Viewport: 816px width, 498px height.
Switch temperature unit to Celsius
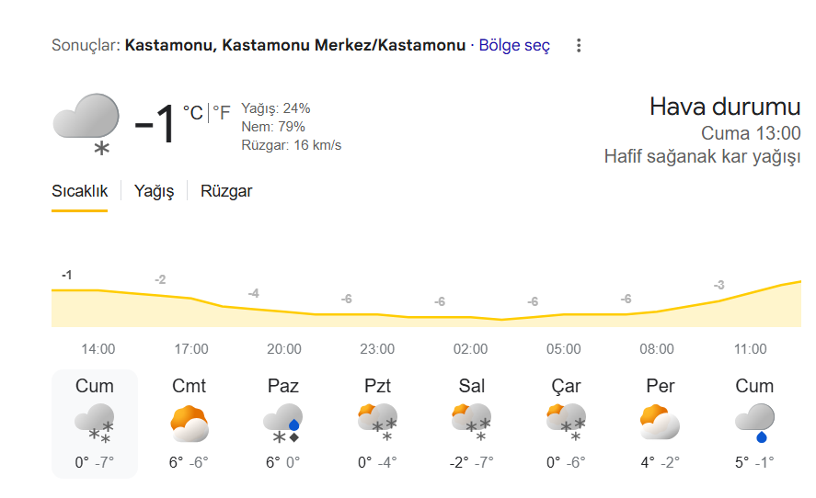click(193, 113)
